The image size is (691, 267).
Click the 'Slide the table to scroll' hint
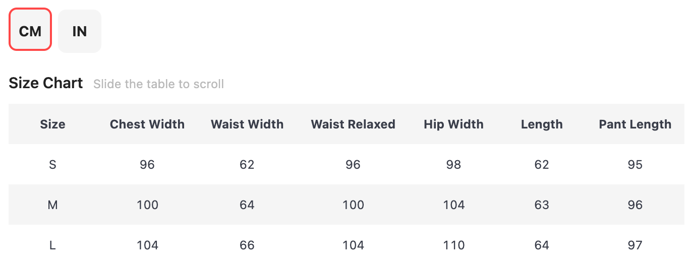click(x=158, y=84)
